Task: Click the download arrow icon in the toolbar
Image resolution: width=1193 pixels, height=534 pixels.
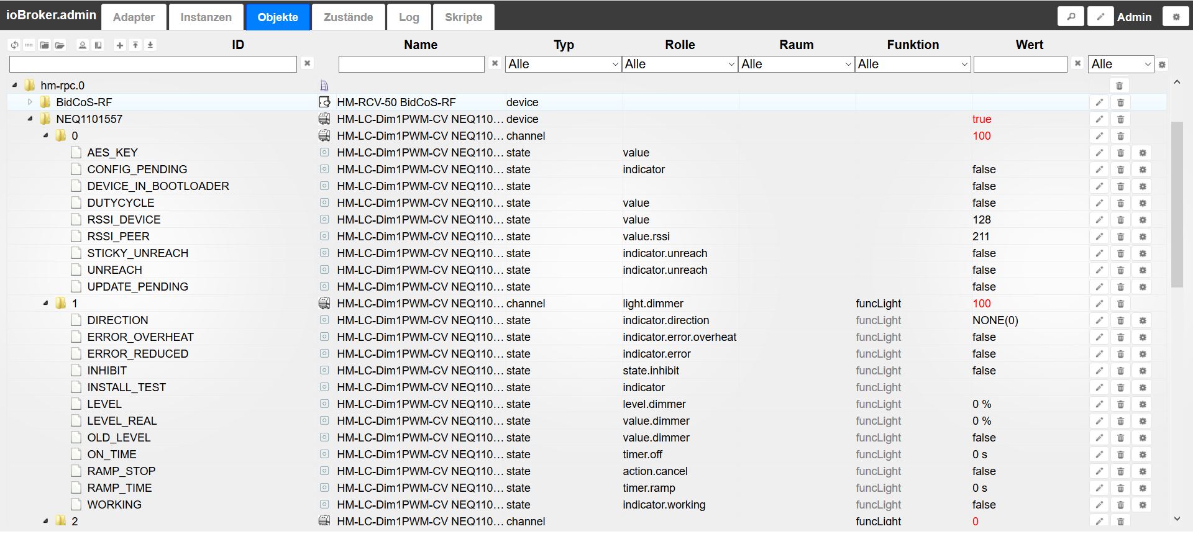Action: coord(150,45)
